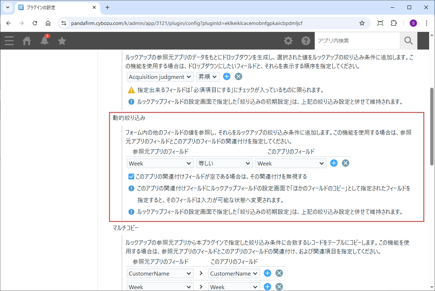The image size is (435, 291).
Task: Open a new browser tab
Action: [x=107, y=7]
